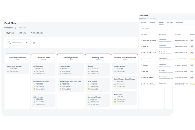Viewport: 195px width, 130px height.
Task: Open the Archived Deals tab
Action: click(36, 33)
